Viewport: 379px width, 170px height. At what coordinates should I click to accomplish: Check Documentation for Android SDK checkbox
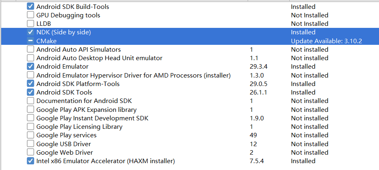[x=30, y=101]
